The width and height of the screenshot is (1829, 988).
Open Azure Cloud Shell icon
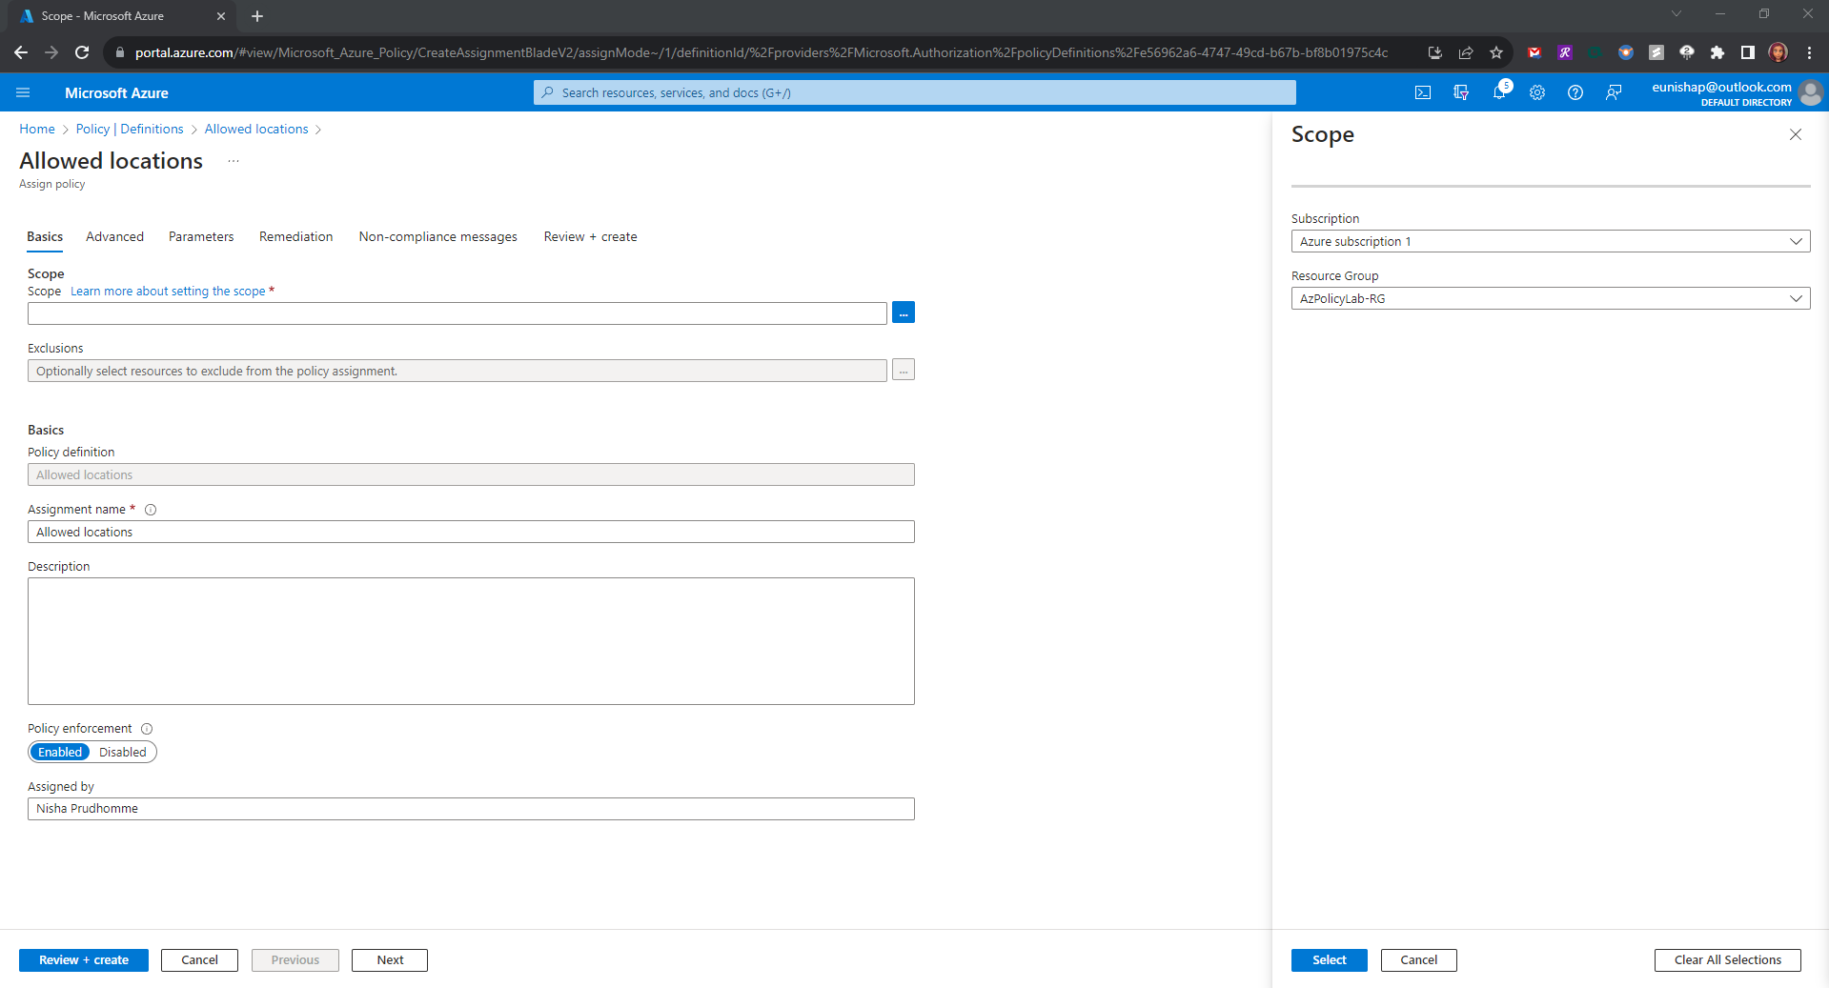(1422, 92)
